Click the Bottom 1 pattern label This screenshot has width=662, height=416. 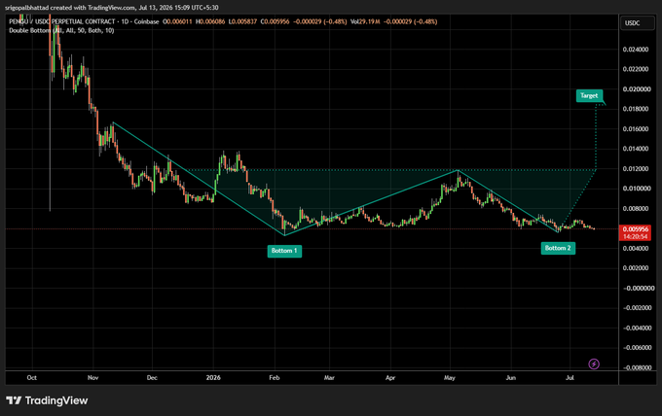[284, 251]
